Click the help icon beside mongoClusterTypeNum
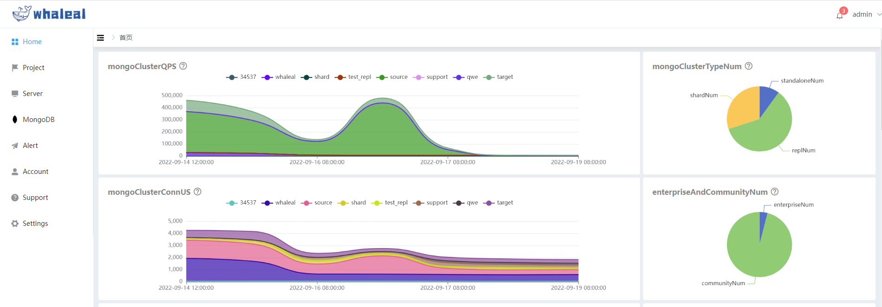 coord(749,66)
